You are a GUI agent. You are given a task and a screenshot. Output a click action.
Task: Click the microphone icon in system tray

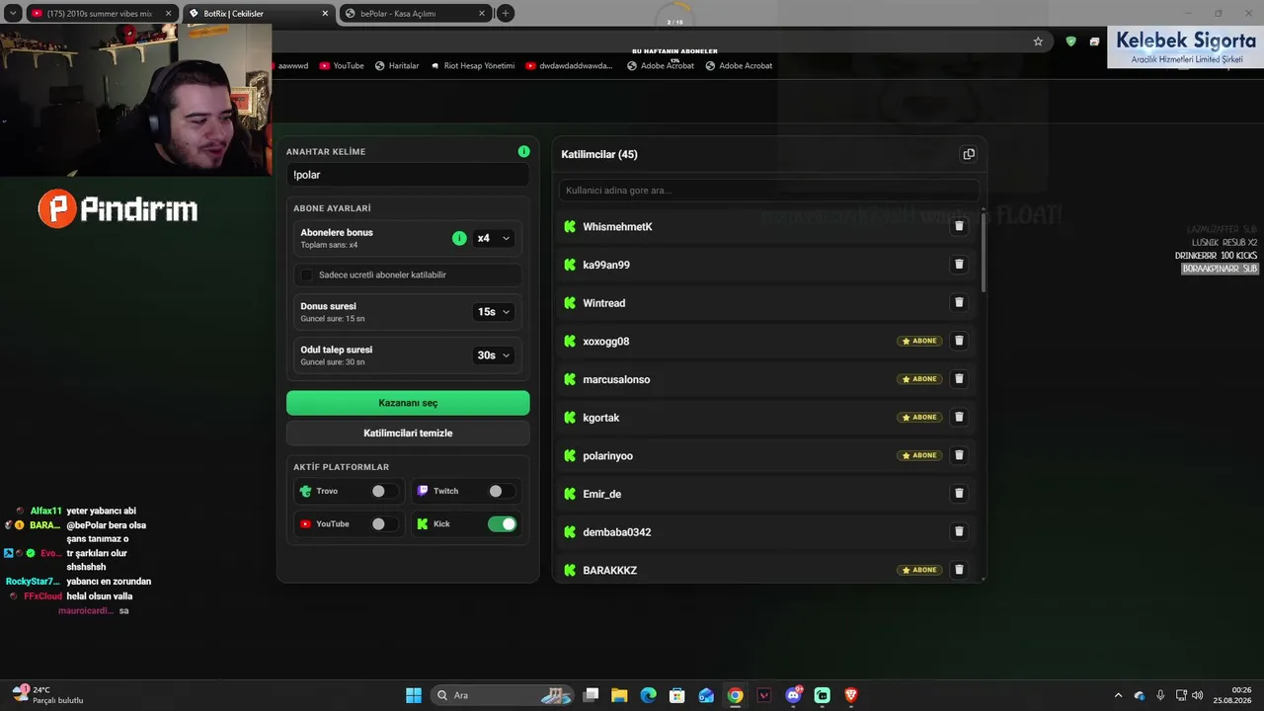(1160, 695)
